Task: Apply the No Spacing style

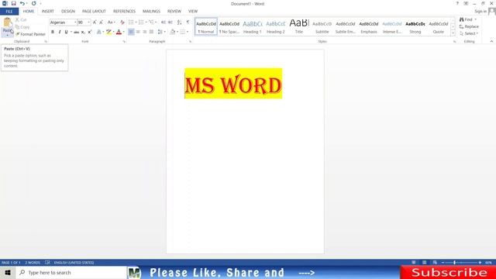Action: pos(229,26)
